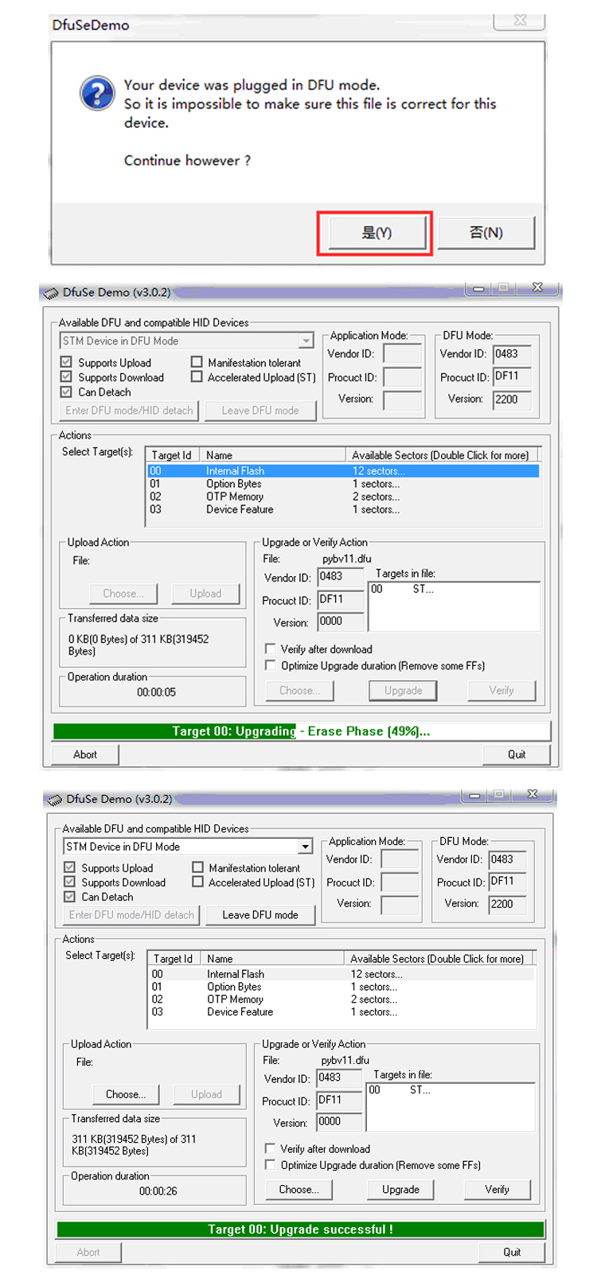
Task: Click the DfuSe Demo title icon in the successful-upgrade window
Action: tap(55, 799)
